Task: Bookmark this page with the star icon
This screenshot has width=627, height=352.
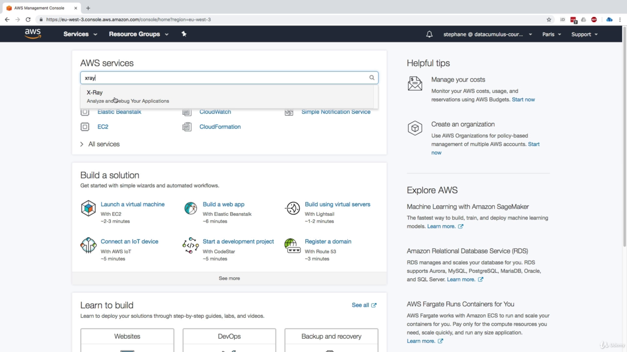Action: [x=549, y=20]
